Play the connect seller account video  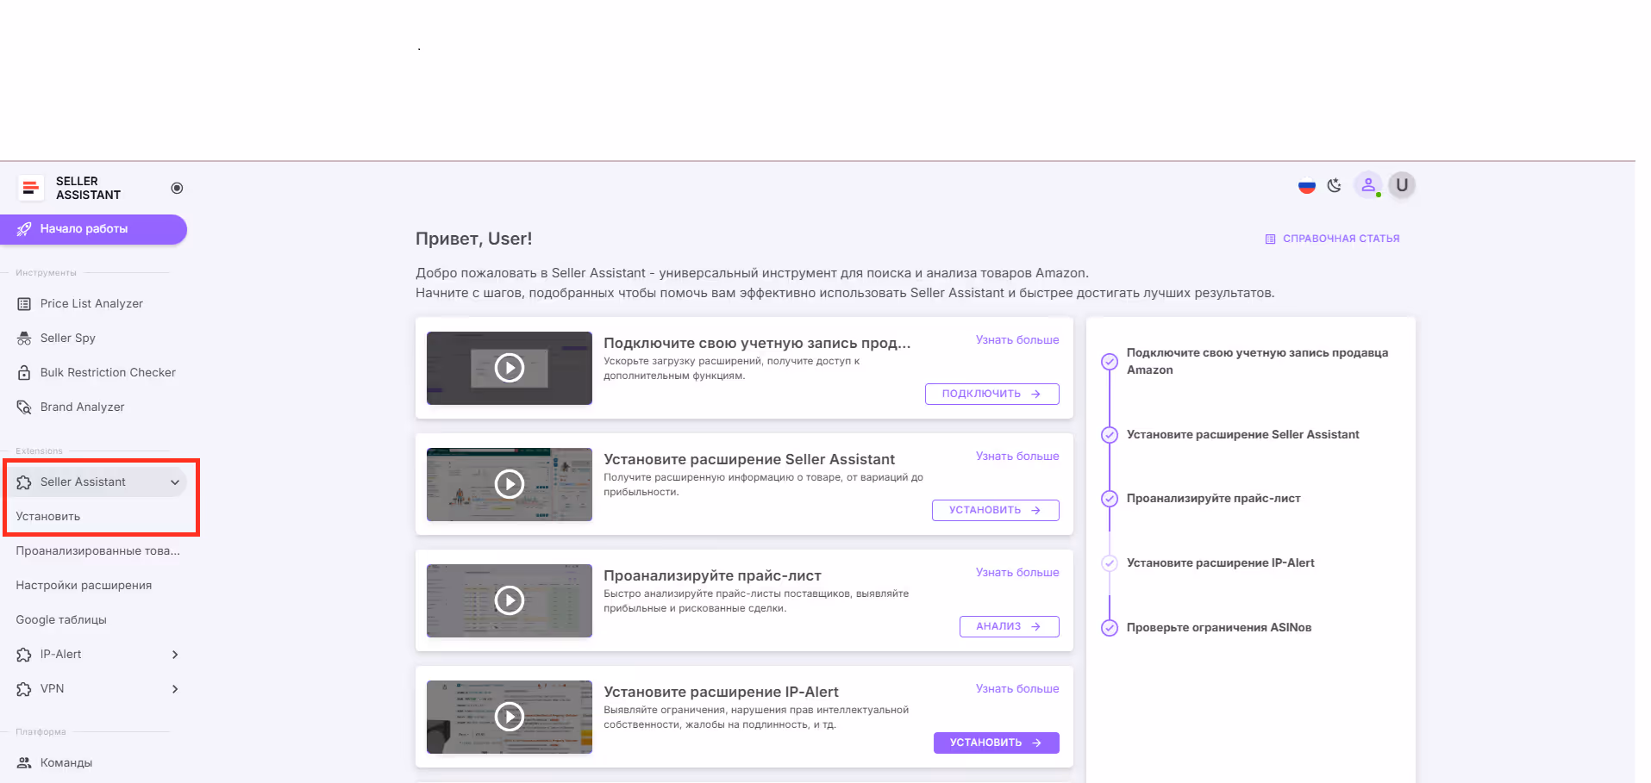pos(510,368)
